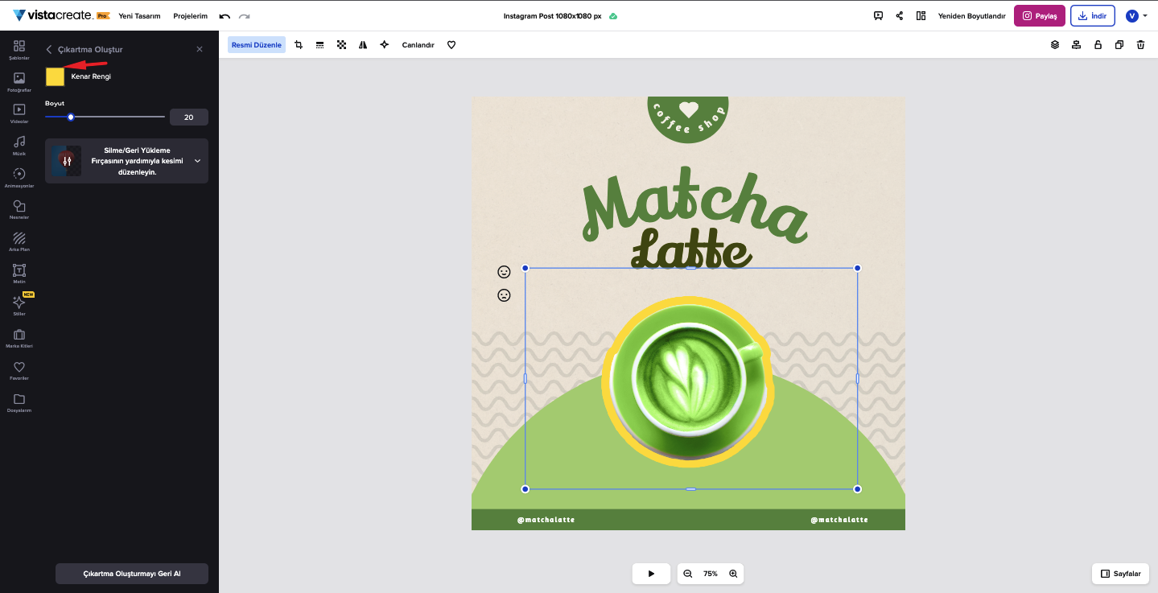Play the design preview
The image size is (1158, 593).
point(651,574)
